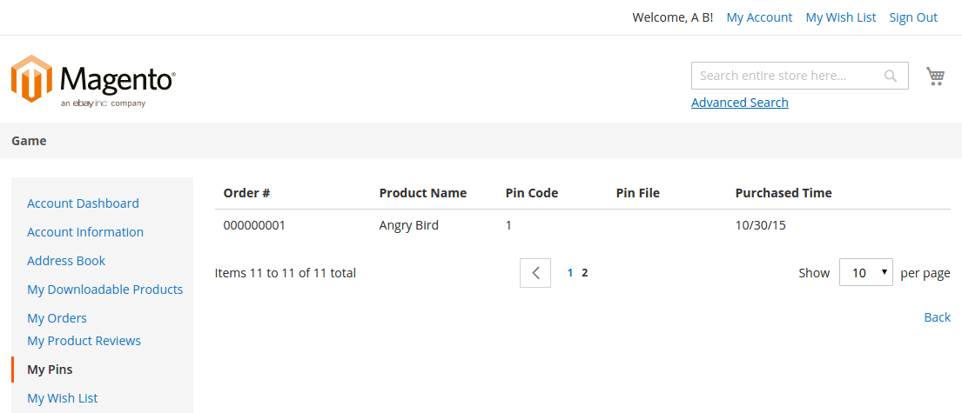Click Angry Bird product name cell
This screenshot has height=413, width=962.
pyautogui.click(x=408, y=225)
